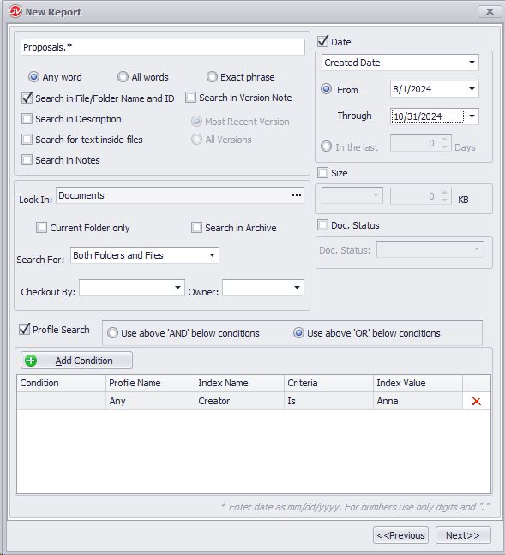
Task: Uncheck the Date filter checkbox
Action: coord(323,41)
